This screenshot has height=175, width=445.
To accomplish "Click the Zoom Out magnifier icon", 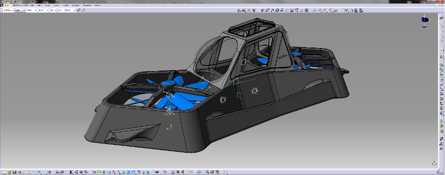I will (119, 172).
